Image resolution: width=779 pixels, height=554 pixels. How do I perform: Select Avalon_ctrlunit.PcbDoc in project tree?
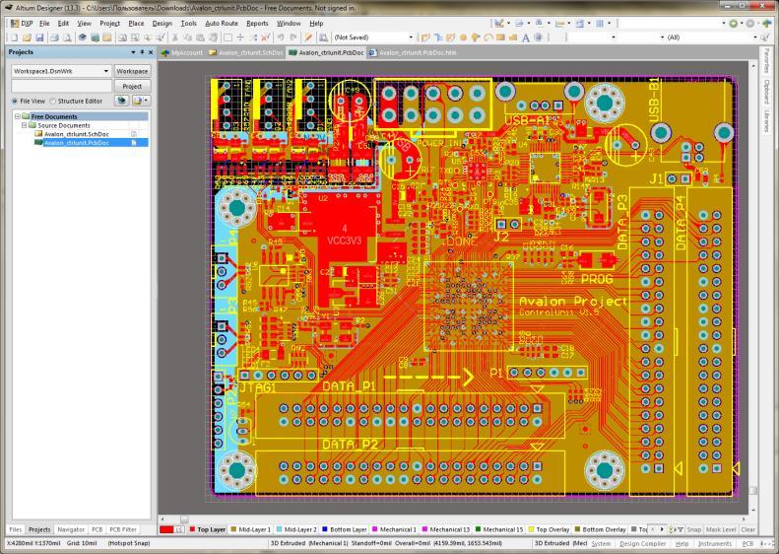77,143
